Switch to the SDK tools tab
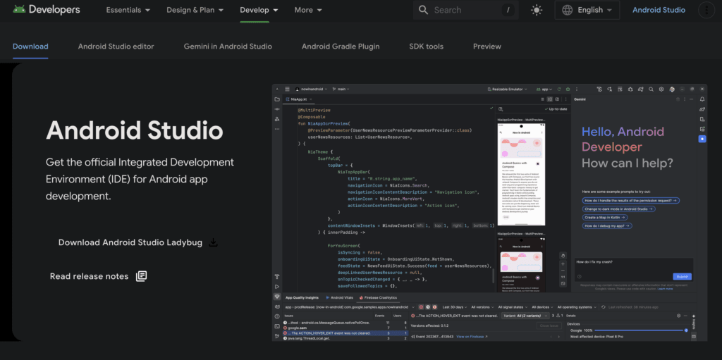The width and height of the screenshot is (722, 360). pyautogui.click(x=427, y=46)
